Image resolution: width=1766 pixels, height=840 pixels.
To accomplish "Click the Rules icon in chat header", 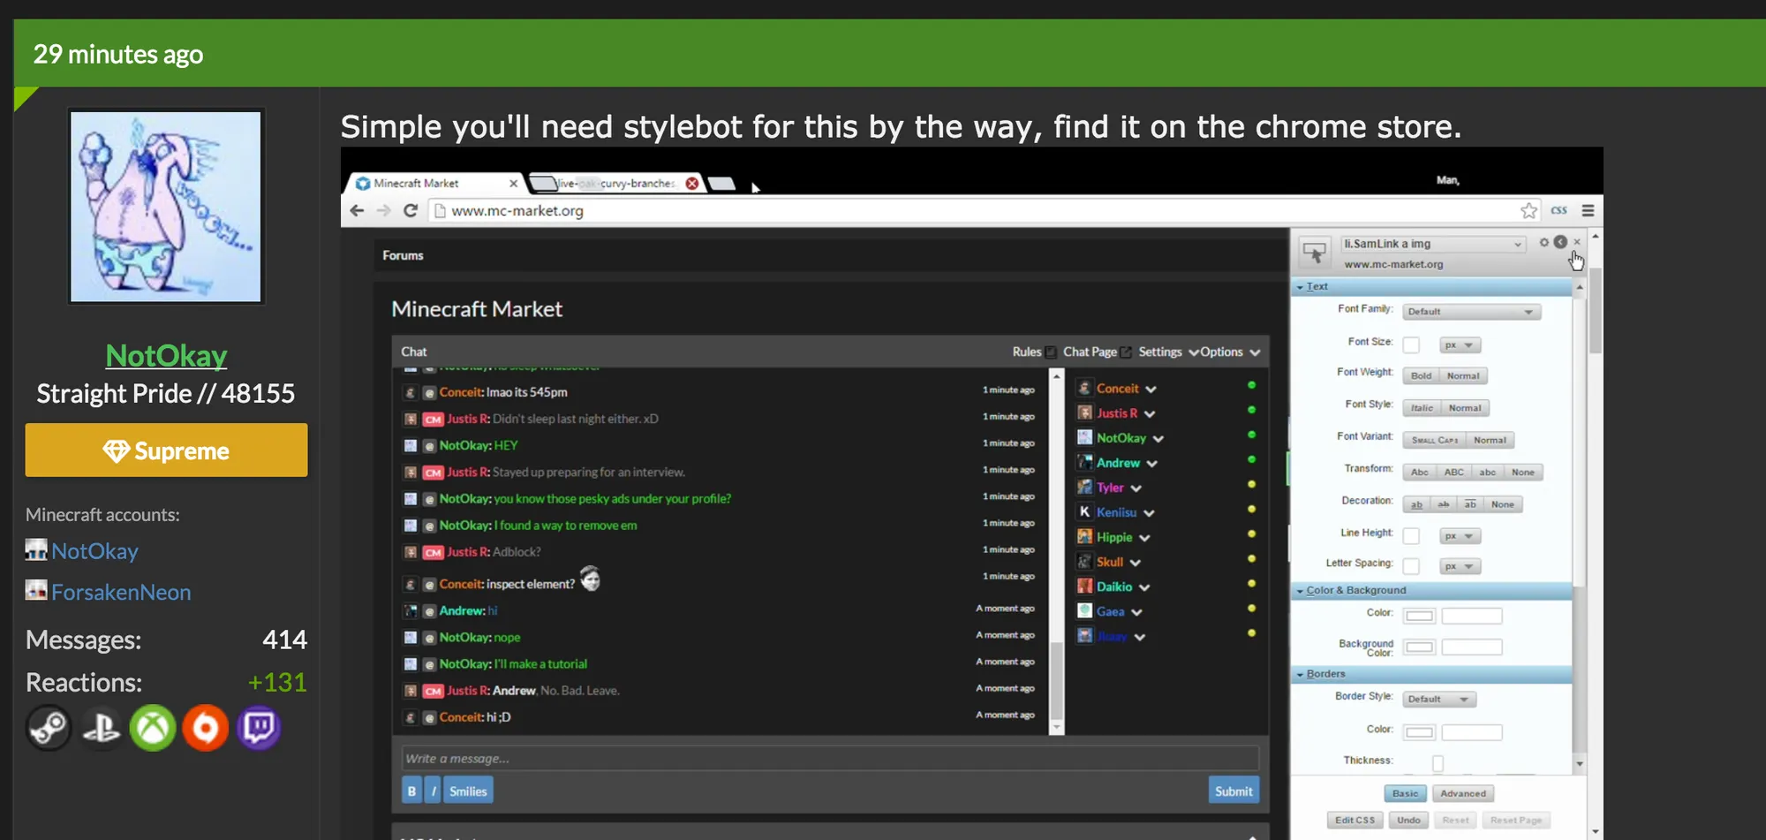I will coord(1051,352).
